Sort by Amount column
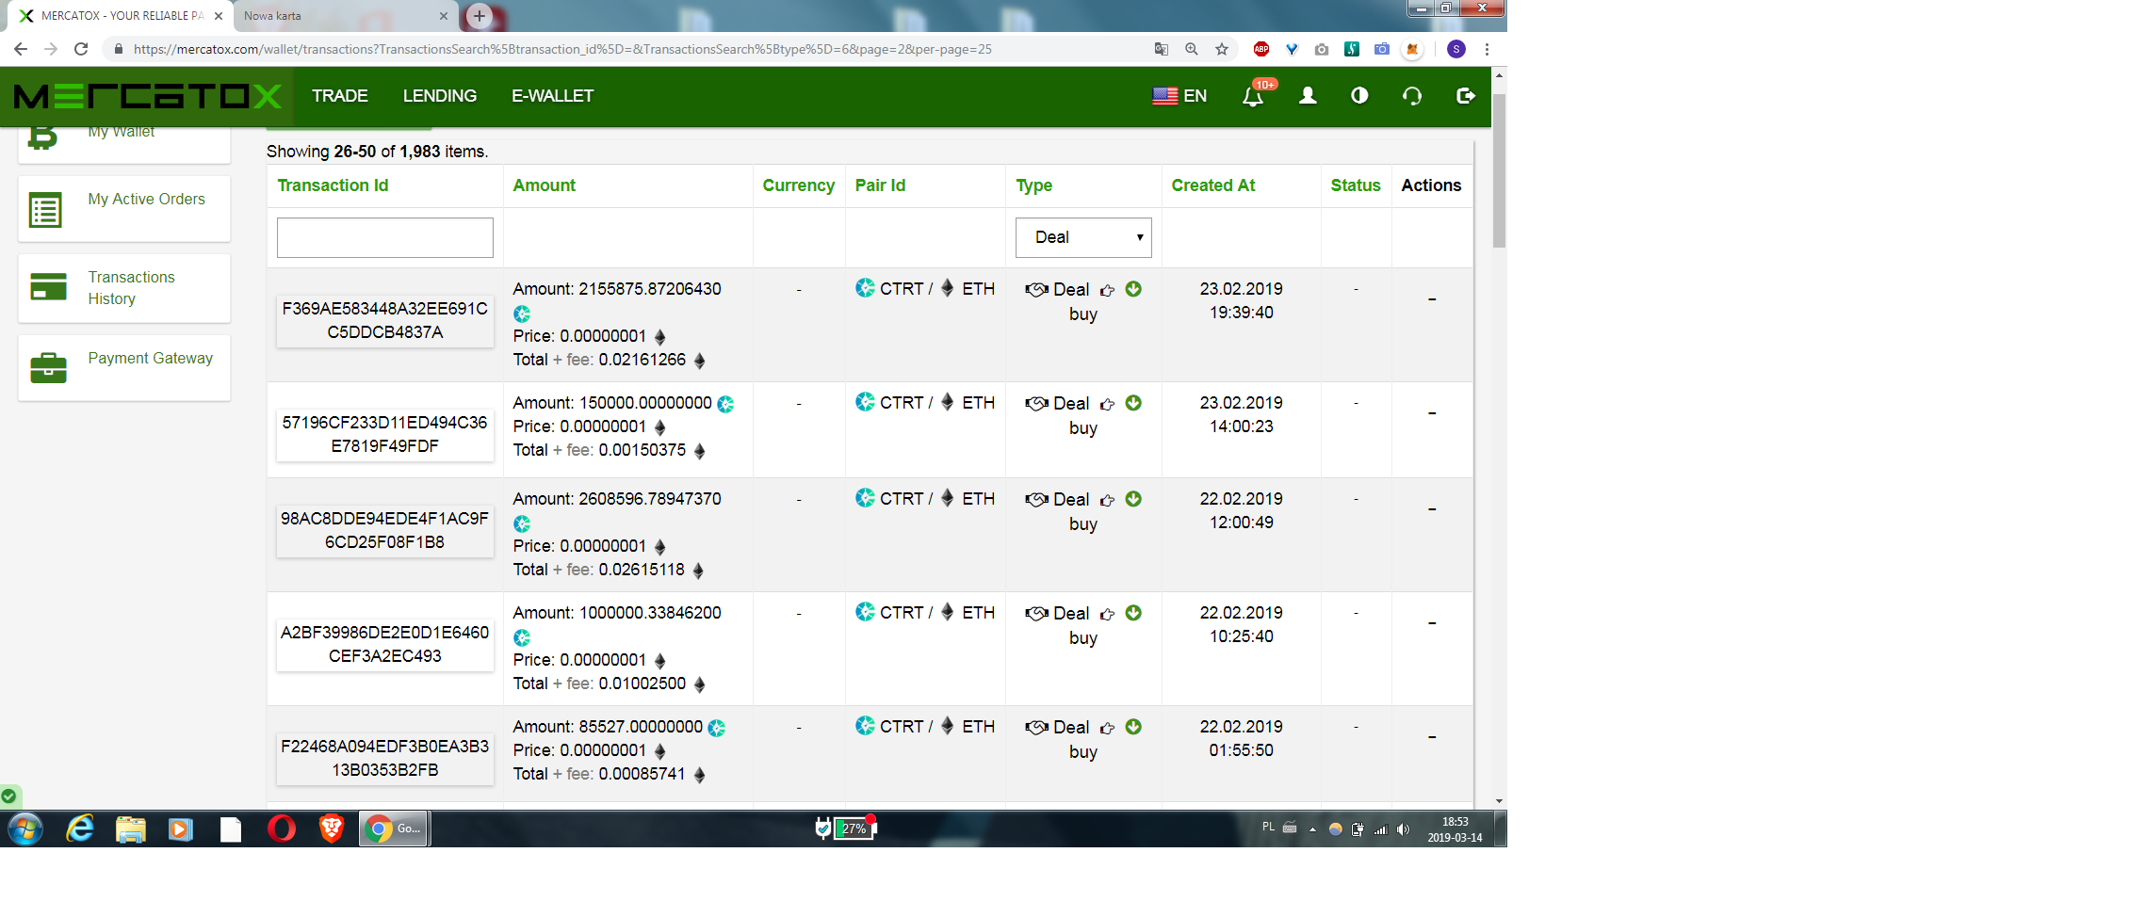Viewport: 2147px width, 901px height. tap(544, 185)
